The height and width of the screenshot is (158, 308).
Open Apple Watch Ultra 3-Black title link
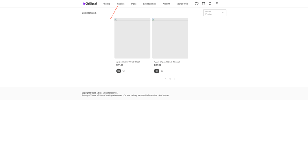tap(128, 62)
